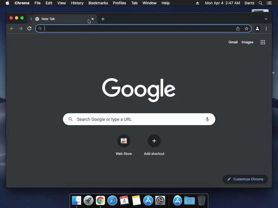
Task: Open the Window menu
Action: pos(150,3)
